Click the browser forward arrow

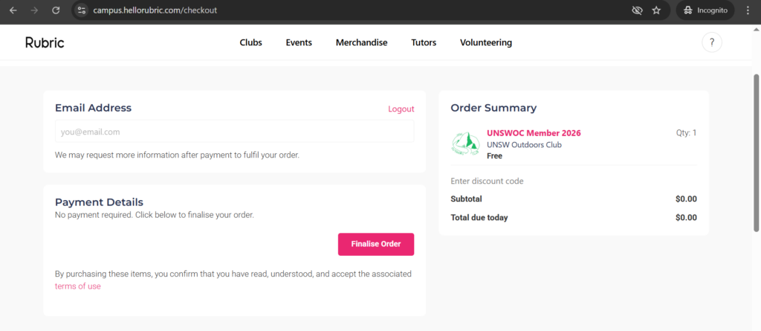[x=34, y=11]
